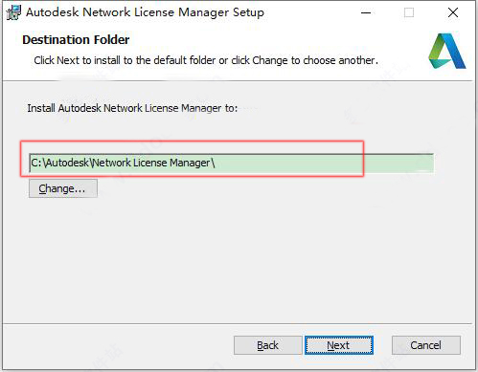Image resolution: width=478 pixels, height=372 pixels.
Task: Click the 'Click Next to install' instruction text
Action: 206,60
